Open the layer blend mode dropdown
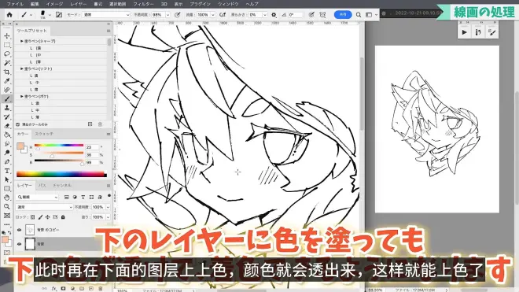Viewport: 519px width, 292px height. coord(44,207)
